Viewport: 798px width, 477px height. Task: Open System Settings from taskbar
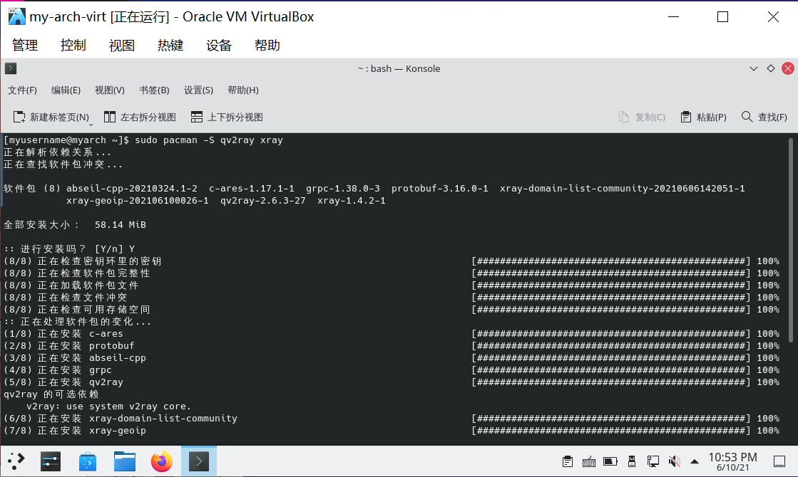pos(51,461)
